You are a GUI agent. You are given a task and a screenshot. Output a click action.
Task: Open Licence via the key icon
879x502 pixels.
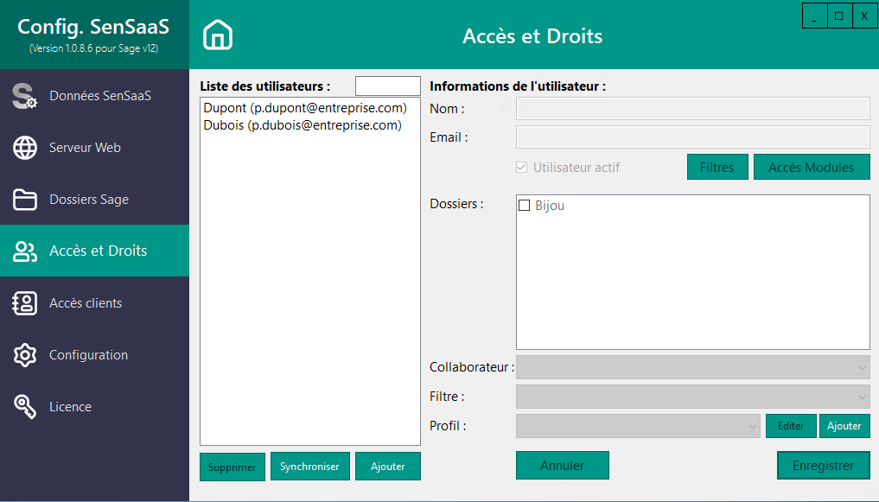(x=27, y=406)
